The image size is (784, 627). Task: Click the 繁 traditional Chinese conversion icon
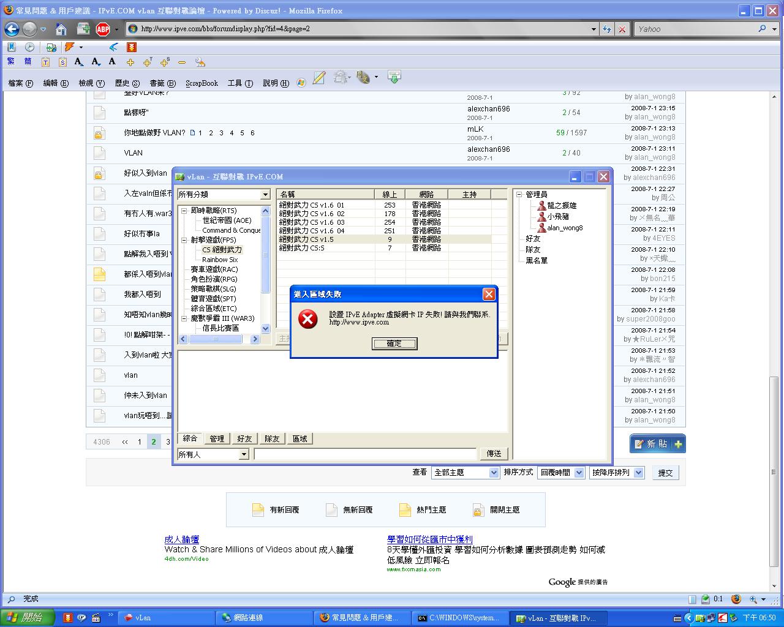[11, 62]
